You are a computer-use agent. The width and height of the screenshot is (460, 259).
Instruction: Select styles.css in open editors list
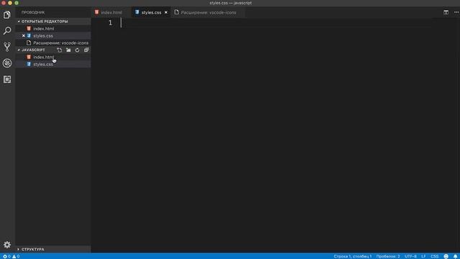[x=52, y=36]
